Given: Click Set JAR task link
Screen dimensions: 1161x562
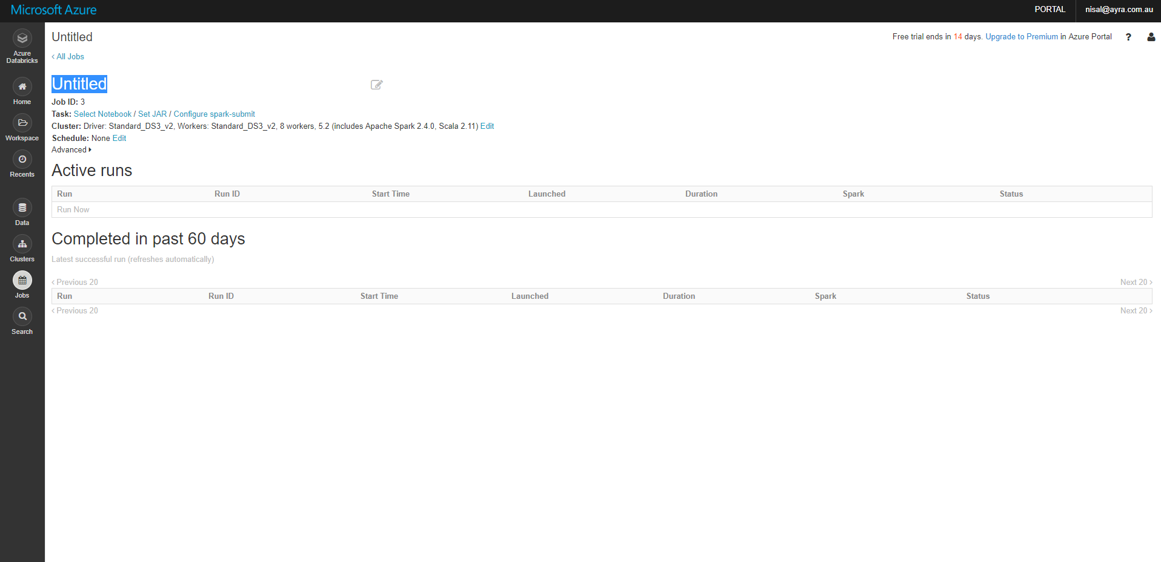Looking at the screenshot, I should tap(152, 114).
